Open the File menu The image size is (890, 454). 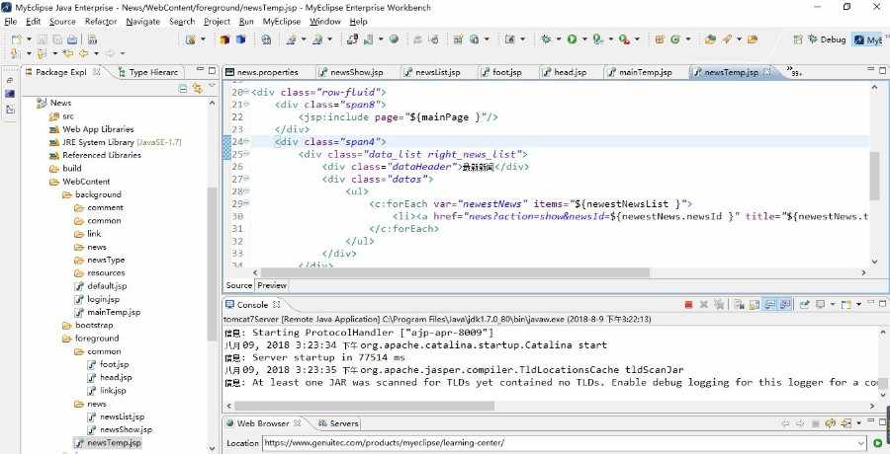10,22
